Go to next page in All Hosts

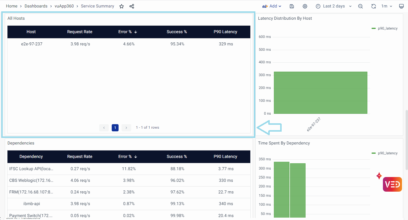(126, 128)
